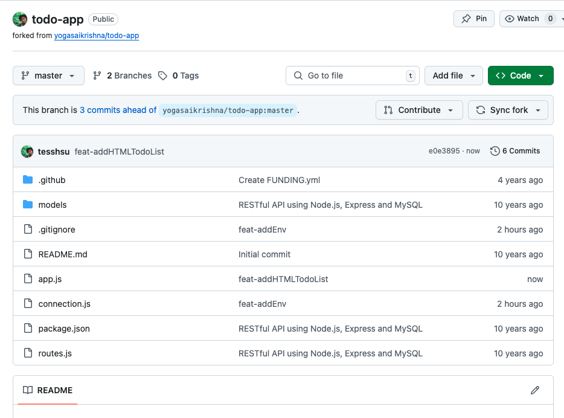564x418 pixels.
Task: Click the 't' keyboard shortcut badge
Action: [x=411, y=76]
